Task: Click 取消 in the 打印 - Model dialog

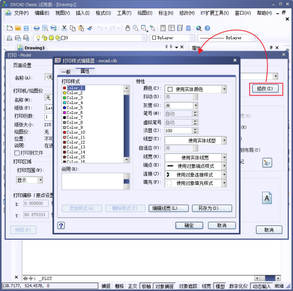Action: click(x=269, y=230)
